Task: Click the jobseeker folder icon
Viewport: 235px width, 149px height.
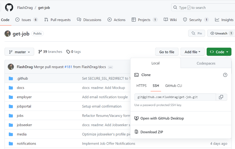Action: 11,125
